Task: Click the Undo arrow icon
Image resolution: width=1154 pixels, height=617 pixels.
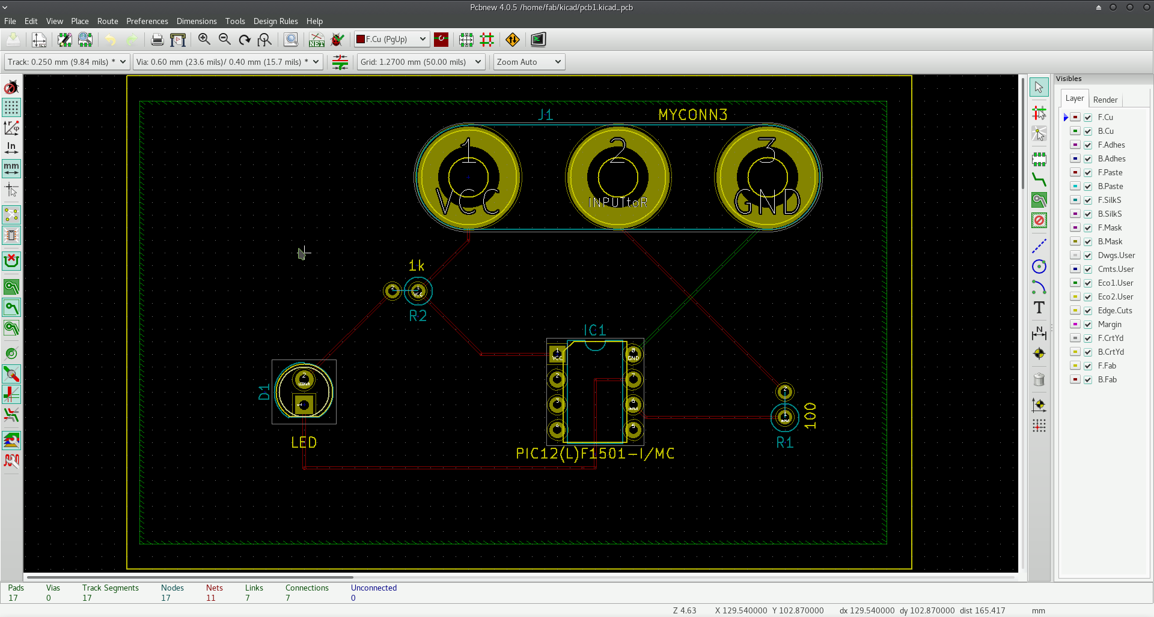Action: (x=111, y=40)
